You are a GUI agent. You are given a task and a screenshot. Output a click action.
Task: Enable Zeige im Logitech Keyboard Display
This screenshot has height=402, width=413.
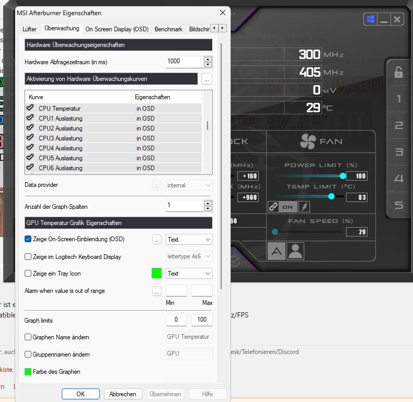pos(28,256)
